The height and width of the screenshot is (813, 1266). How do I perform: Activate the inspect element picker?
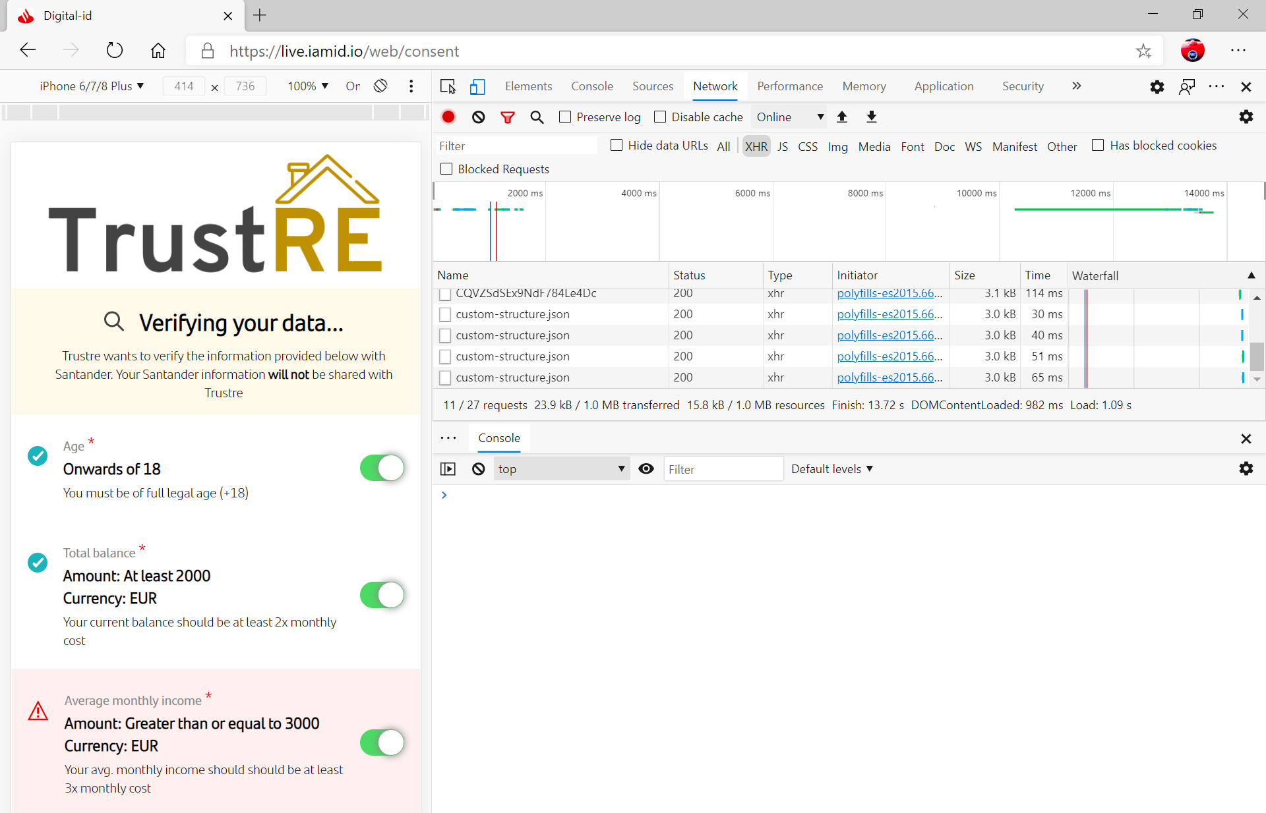coord(448,86)
